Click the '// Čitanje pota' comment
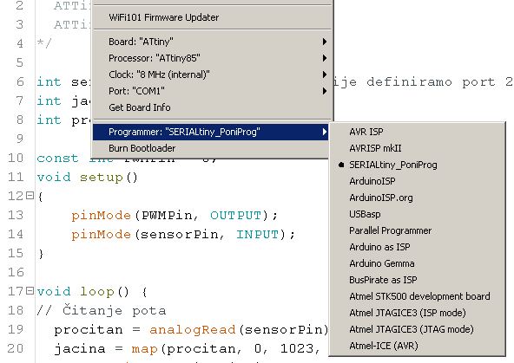 (102, 310)
